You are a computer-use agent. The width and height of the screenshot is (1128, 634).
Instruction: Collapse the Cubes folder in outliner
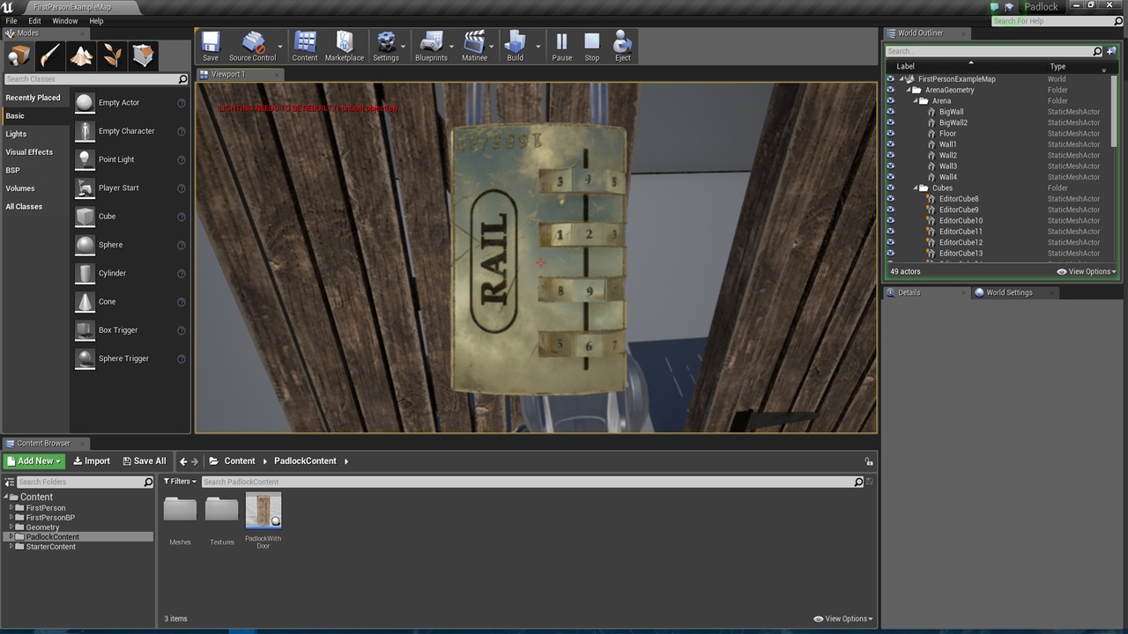tap(916, 188)
